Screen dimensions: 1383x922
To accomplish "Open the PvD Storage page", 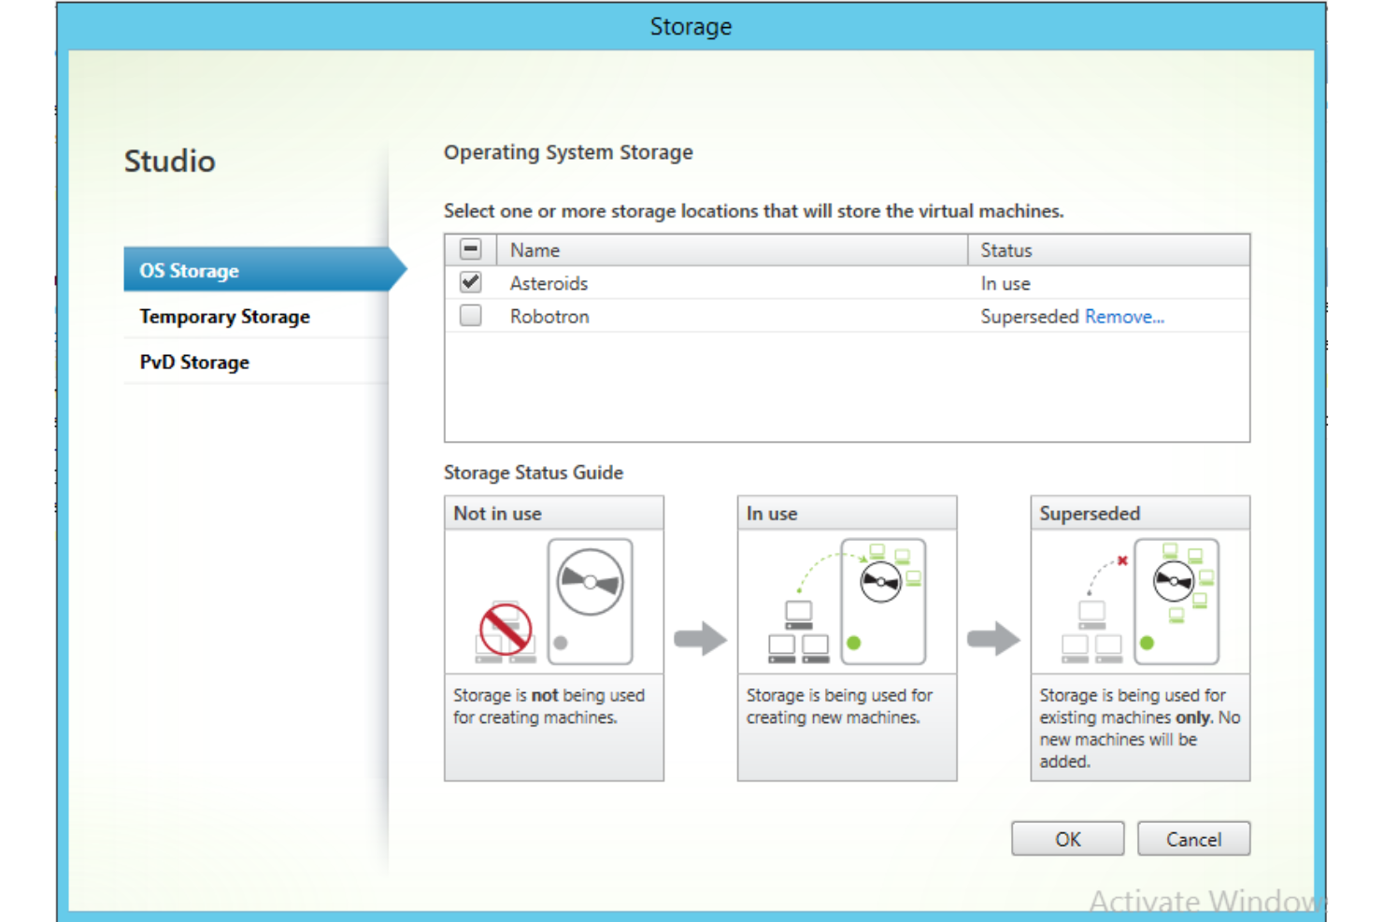I will (x=194, y=362).
